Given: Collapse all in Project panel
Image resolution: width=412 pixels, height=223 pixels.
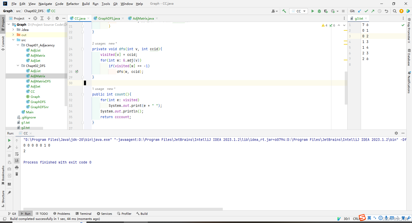Looking at the screenshot, I should (x=49, y=18).
